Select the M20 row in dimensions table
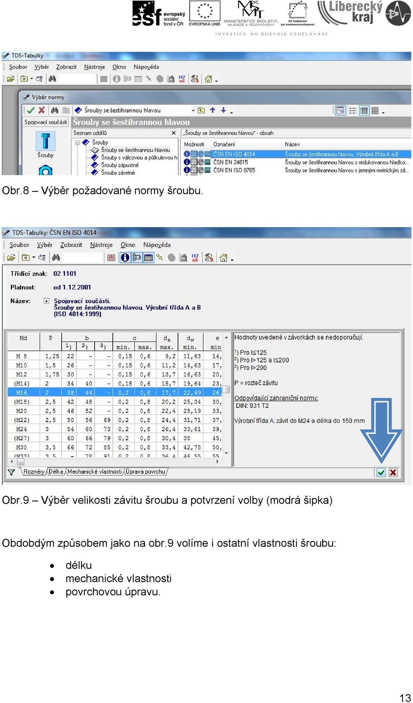 pyautogui.click(x=115, y=411)
